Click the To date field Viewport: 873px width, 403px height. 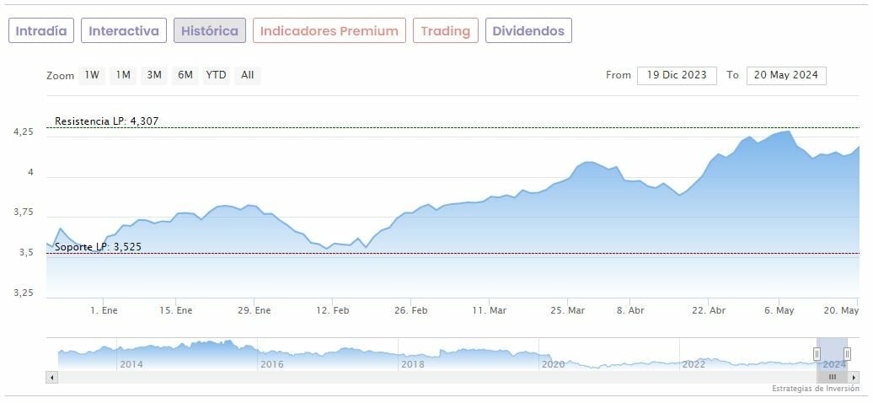785,75
